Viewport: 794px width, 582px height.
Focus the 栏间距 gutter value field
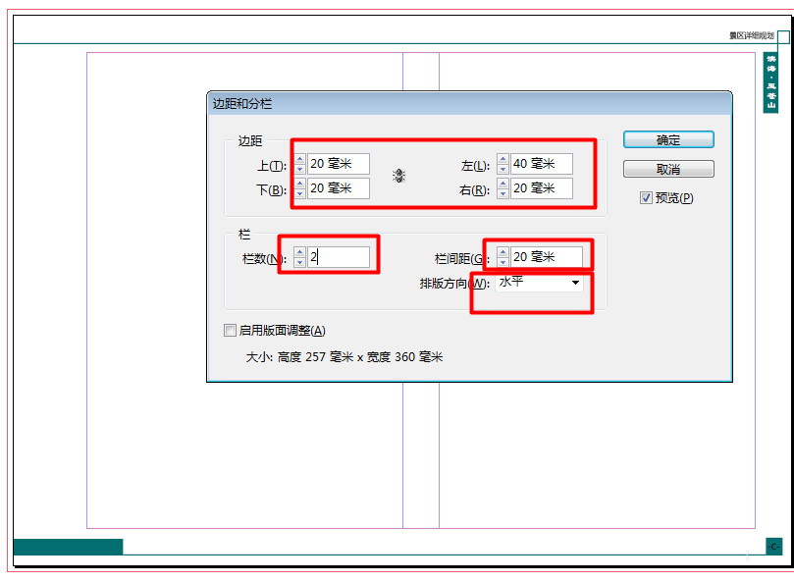546,257
